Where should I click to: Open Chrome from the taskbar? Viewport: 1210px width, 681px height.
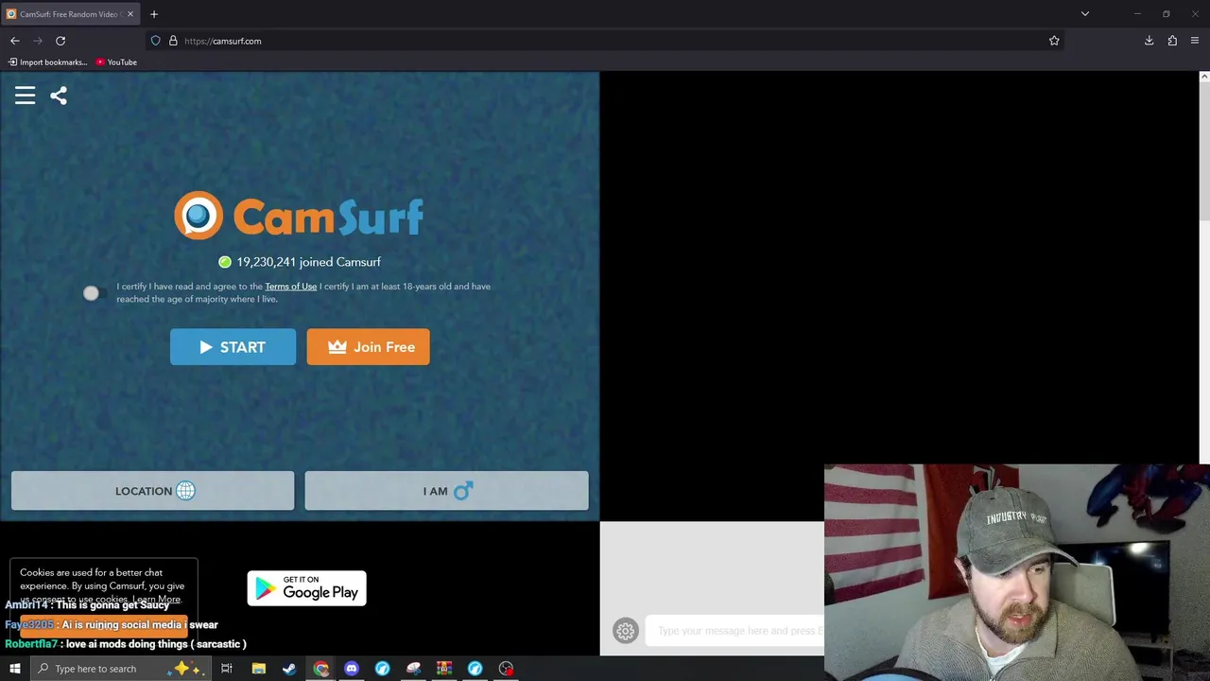coord(321,669)
